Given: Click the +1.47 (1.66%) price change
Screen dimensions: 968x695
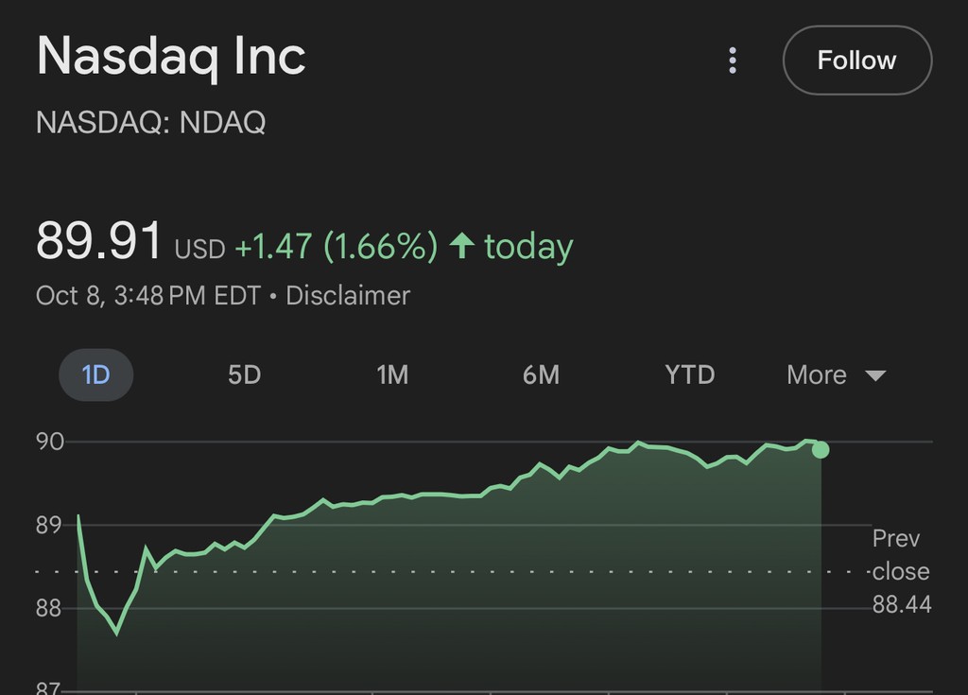Looking at the screenshot, I should tap(336, 247).
